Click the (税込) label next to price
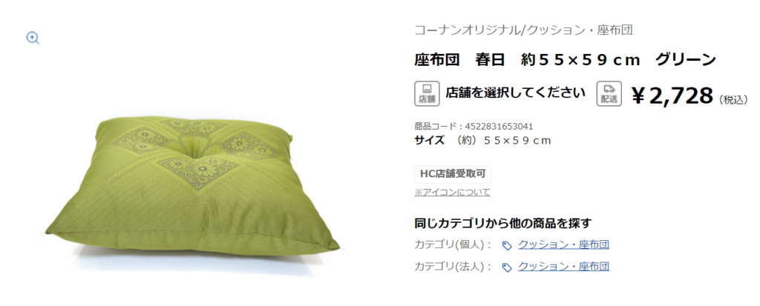 (x=733, y=100)
